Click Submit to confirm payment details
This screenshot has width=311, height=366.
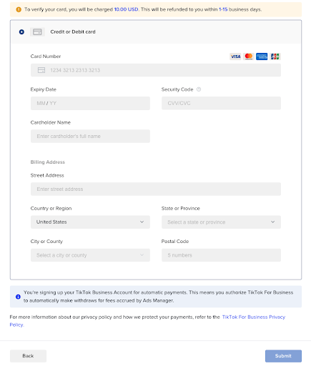(283, 356)
